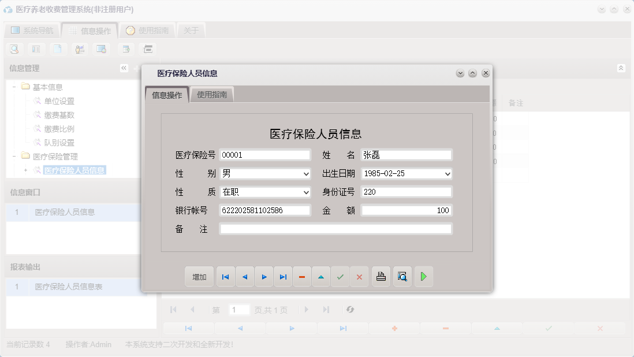Delete the current record with red minus icon
This screenshot has width=634, height=357.
(301, 276)
